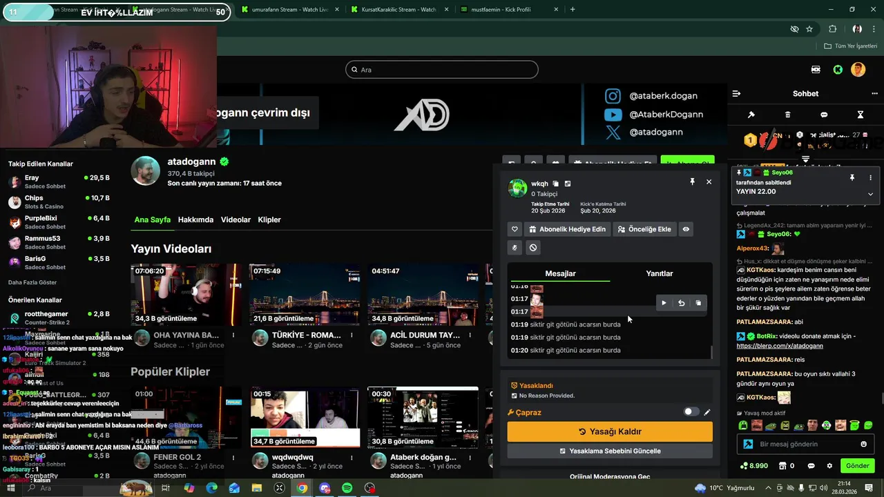The height and width of the screenshot is (497, 884).
Task: Click the speech bubble chat mode icon
Action: point(824,115)
